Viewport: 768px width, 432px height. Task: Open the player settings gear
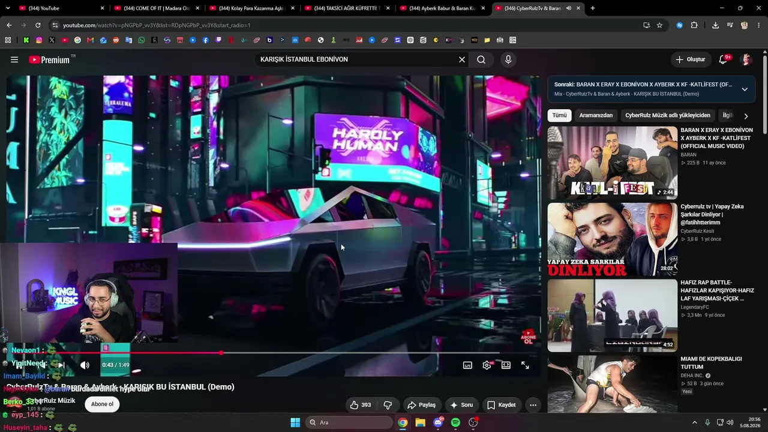[487, 365]
